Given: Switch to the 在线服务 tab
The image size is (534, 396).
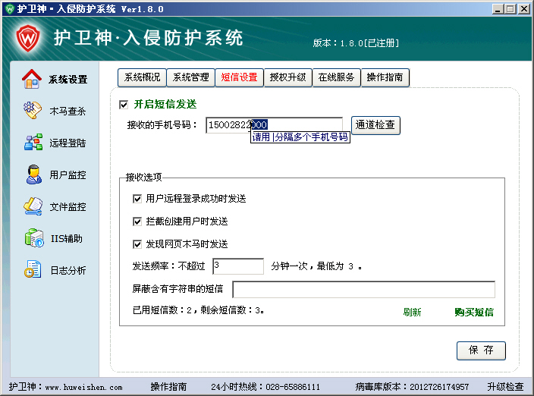Looking at the screenshot, I should [336, 77].
